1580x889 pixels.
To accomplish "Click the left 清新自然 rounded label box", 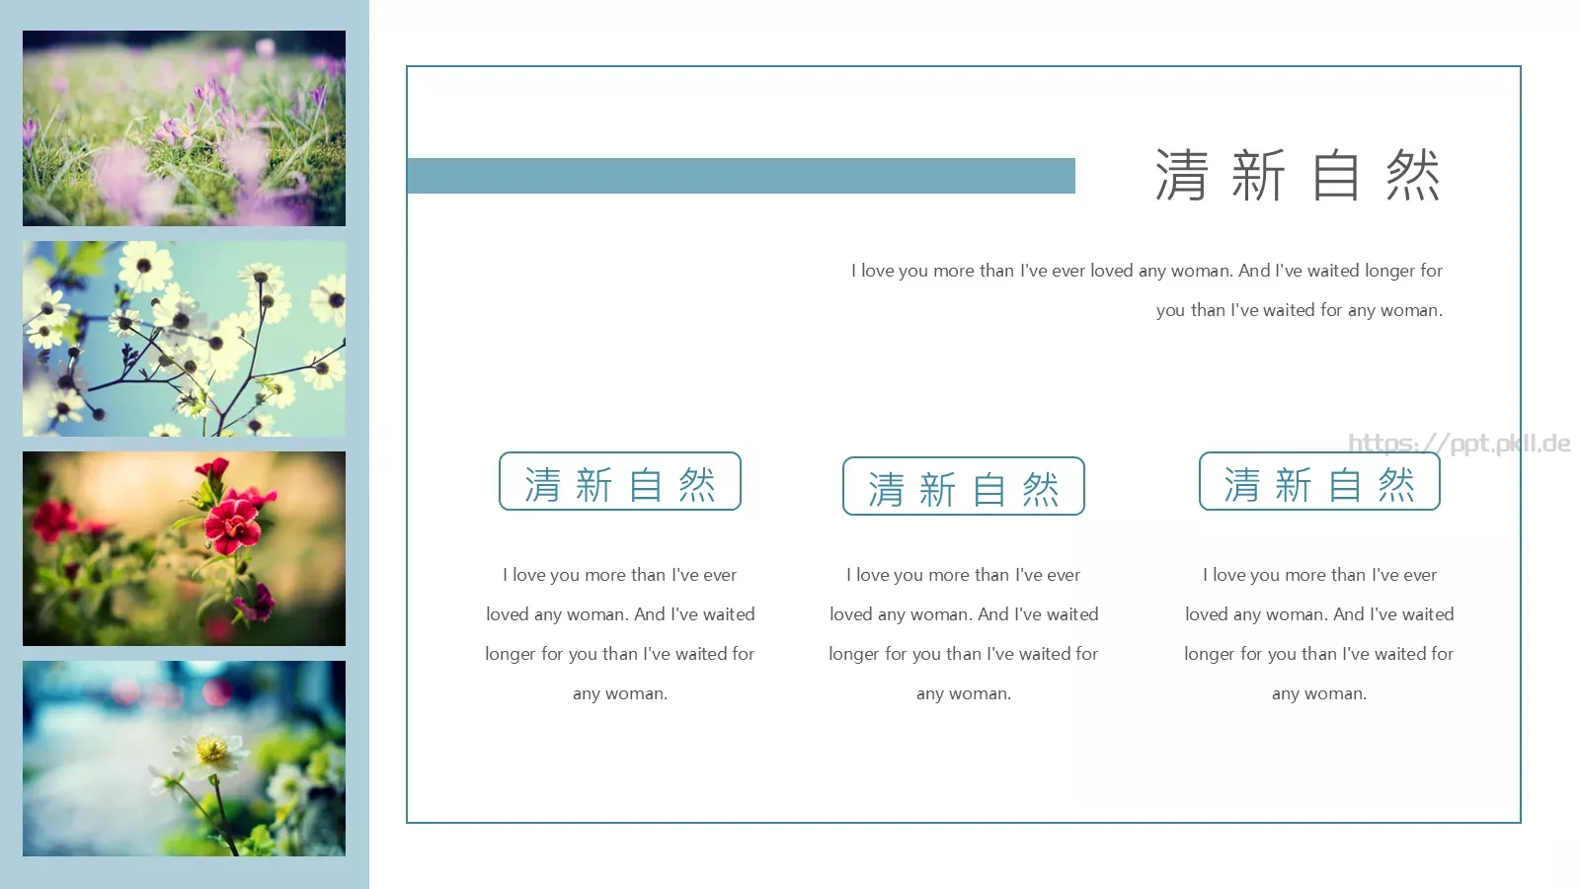I will tap(620, 481).
